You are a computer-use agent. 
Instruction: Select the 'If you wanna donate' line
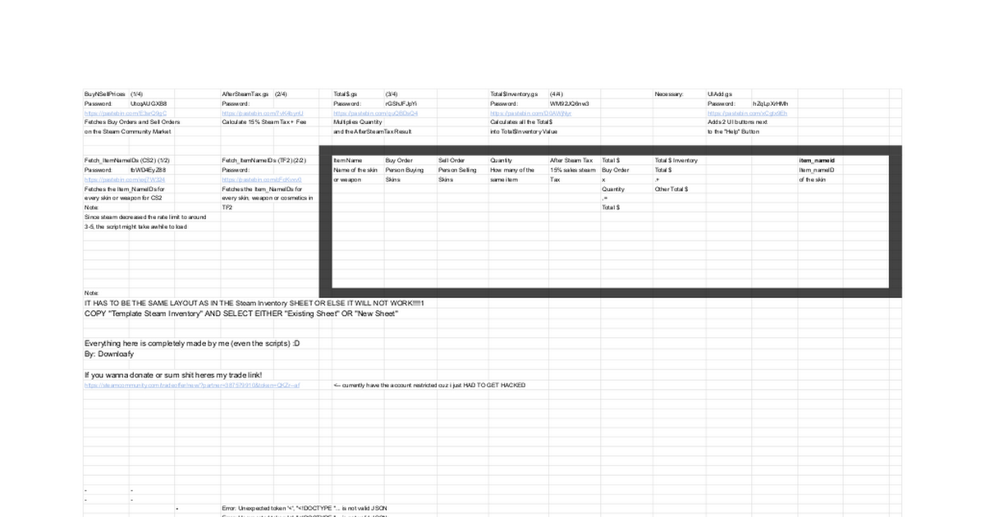(173, 375)
